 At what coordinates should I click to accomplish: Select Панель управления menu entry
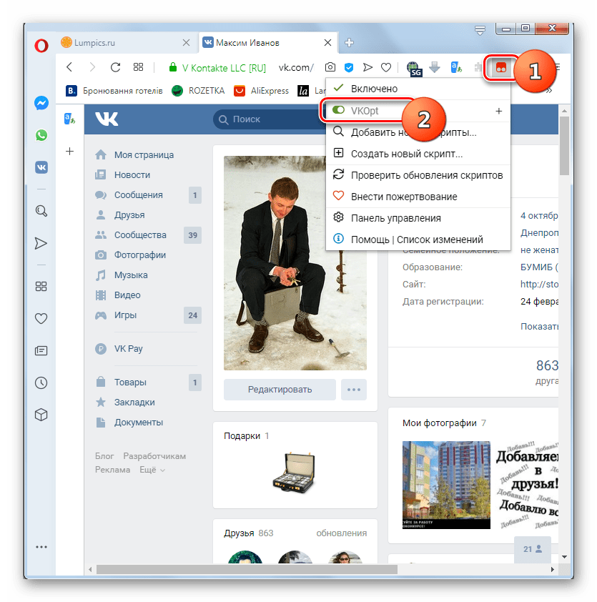[x=395, y=218]
